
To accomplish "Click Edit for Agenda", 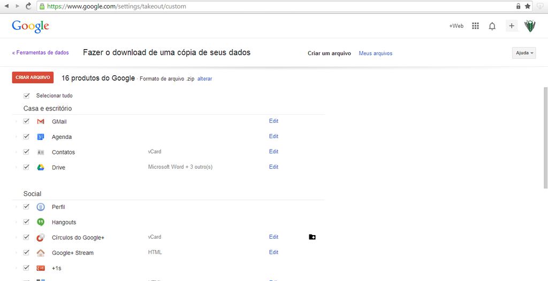I will tap(273, 136).
